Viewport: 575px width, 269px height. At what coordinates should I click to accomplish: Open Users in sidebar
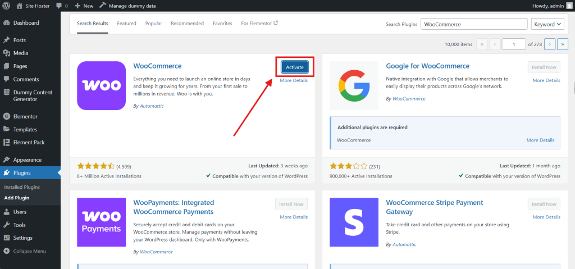[20, 212]
